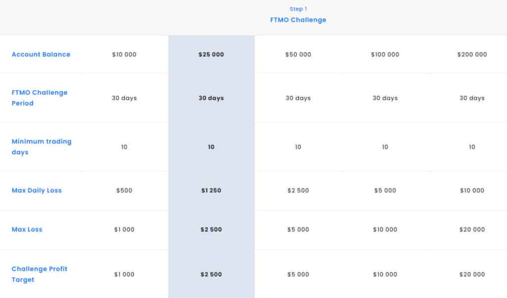The width and height of the screenshot is (507, 298).
Task: Click the $5 000 profit target cell
Action: click(298, 274)
